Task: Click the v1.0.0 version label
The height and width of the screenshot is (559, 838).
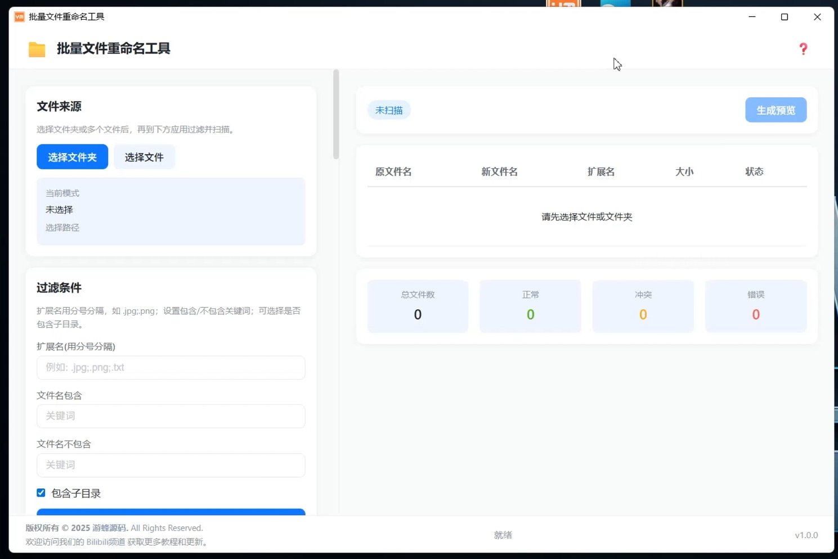Action: [x=806, y=535]
